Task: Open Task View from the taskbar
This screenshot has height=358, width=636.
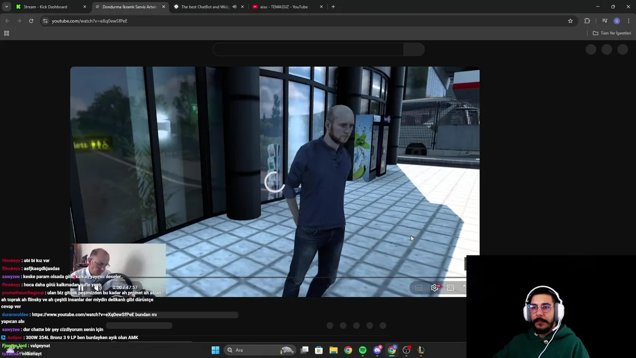Action: [x=305, y=350]
